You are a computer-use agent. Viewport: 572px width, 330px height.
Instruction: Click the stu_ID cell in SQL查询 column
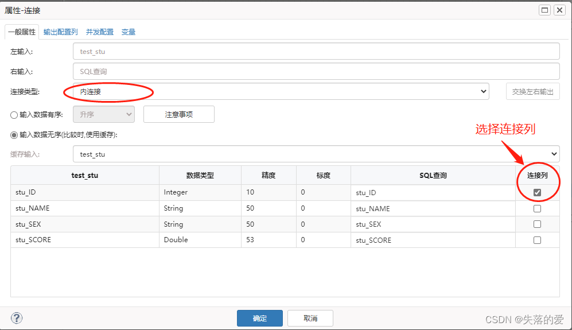(x=433, y=192)
